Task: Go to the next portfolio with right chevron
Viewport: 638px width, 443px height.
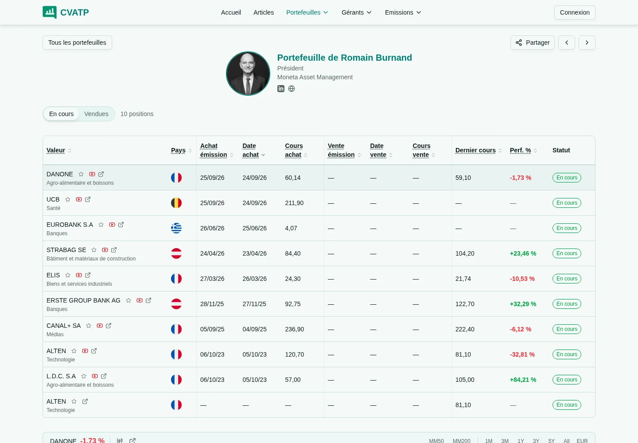Action: (x=587, y=43)
